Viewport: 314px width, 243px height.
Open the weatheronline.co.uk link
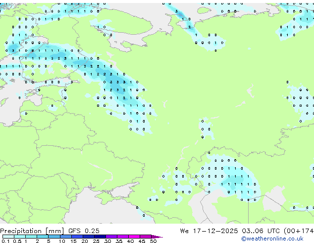coord(272,239)
